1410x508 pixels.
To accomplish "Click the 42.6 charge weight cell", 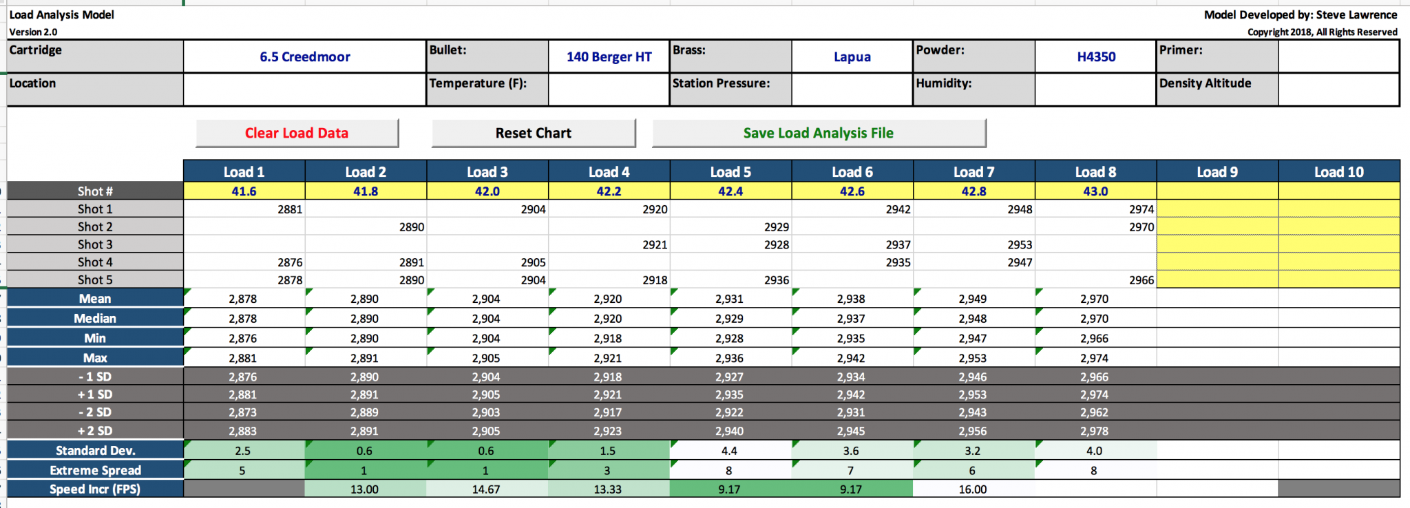I will pos(852,191).
